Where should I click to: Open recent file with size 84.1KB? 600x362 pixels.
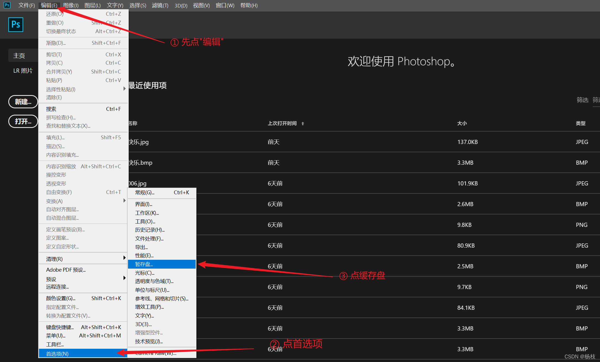pos(398,308)
